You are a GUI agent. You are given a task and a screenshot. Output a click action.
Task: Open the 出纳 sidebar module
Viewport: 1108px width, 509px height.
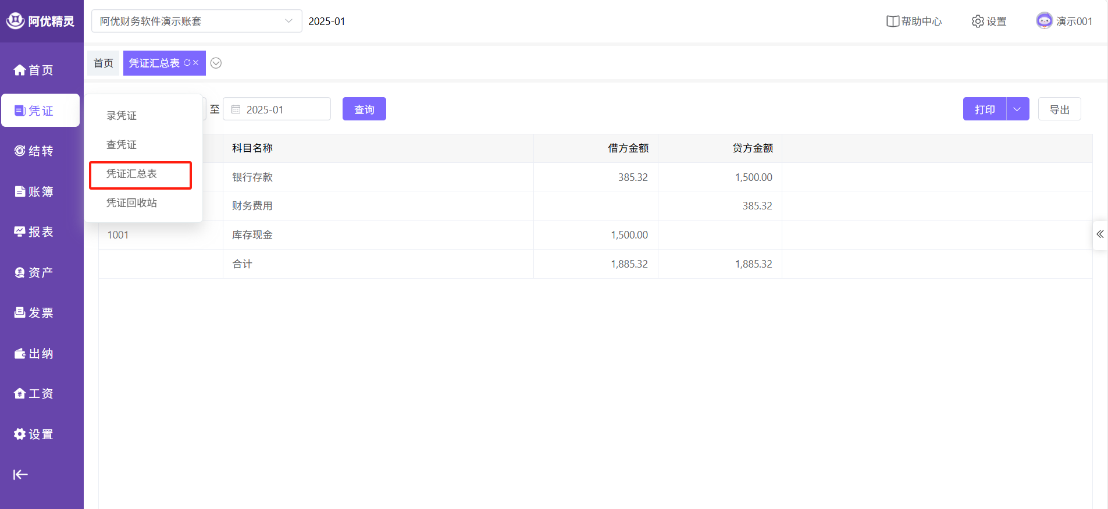pyautogui.click(x=34, y=354)
